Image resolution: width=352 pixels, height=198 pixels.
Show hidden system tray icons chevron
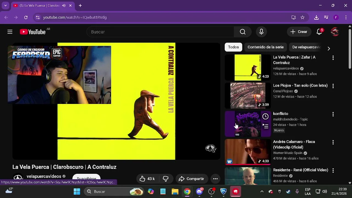click(x=262, y=191)
